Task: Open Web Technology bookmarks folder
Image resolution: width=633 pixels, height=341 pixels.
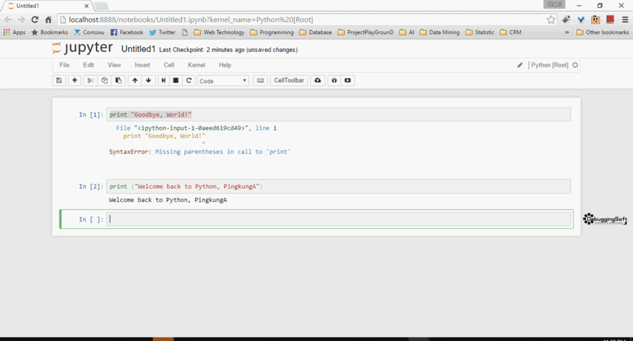Action: point(219,32)
